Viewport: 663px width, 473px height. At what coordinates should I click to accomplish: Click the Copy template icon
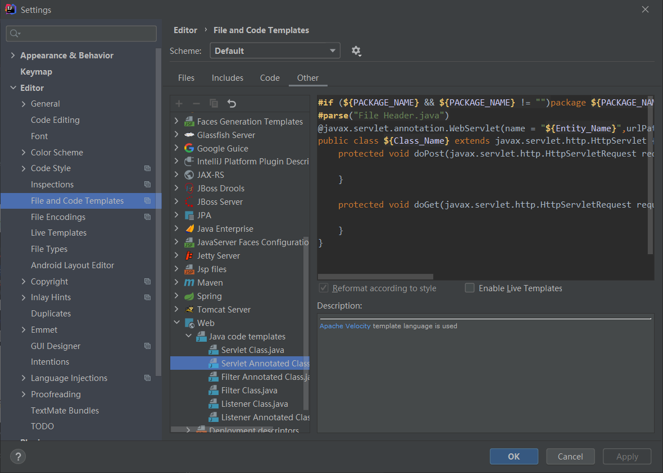click(214, 103)
